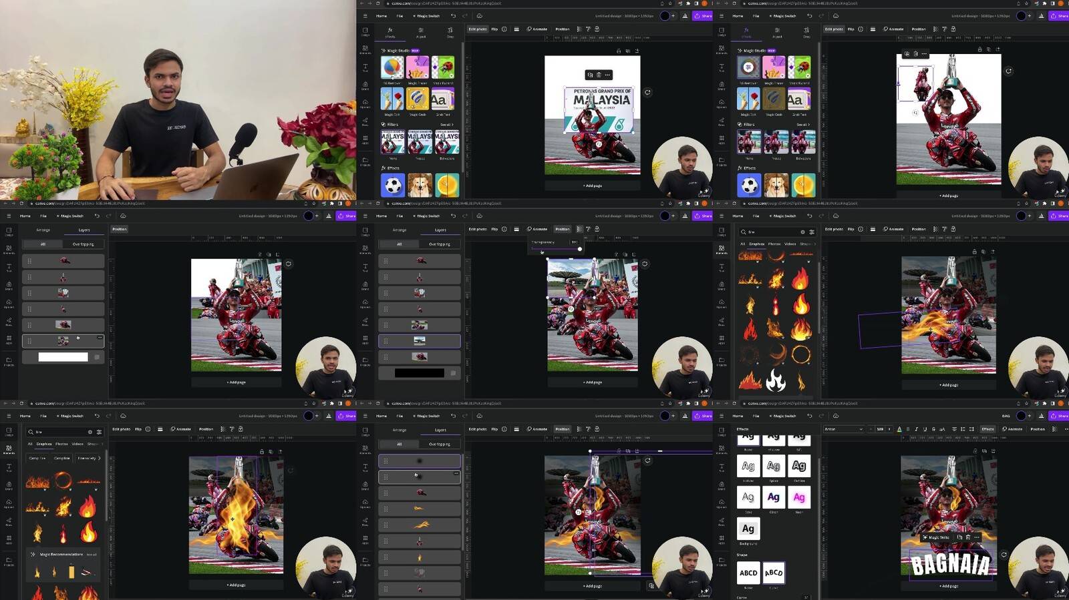This screenshot has width=1069, height=600.
Task: Select the white background color layer swatch
Action: pyautogui.click(x=63, y=357)
